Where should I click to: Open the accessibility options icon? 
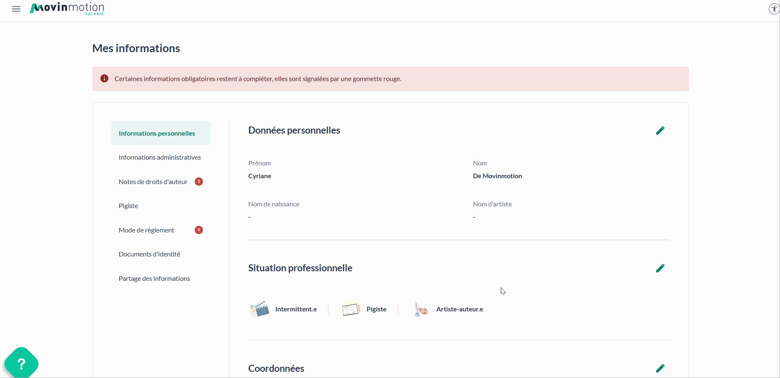(x=774, y=9)
